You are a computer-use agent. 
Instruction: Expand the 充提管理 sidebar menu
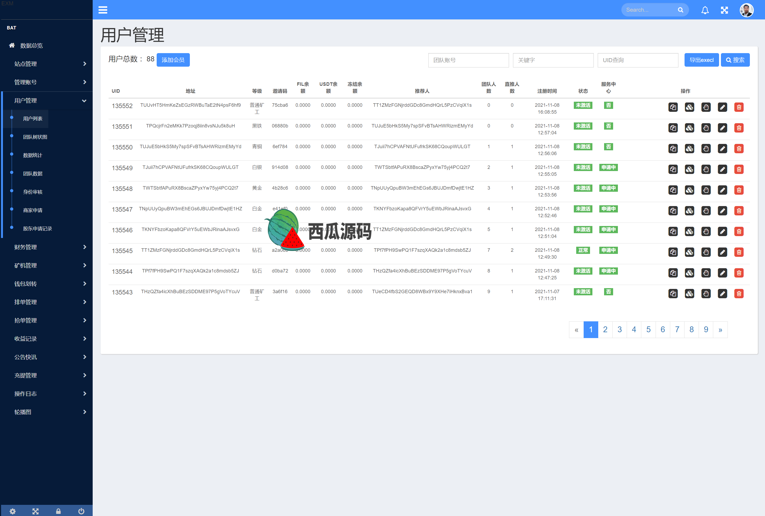point(46,376)
